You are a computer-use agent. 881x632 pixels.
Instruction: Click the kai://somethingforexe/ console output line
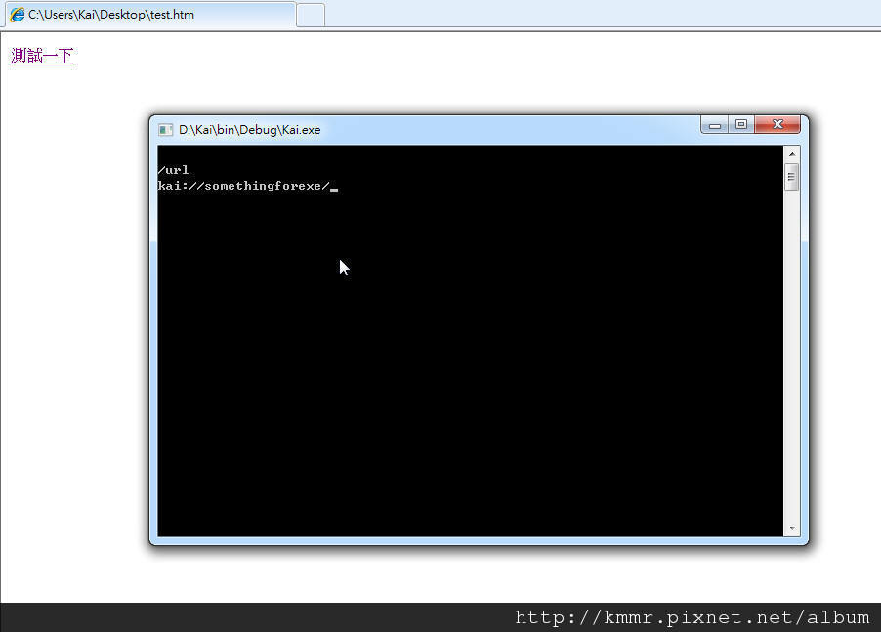point(244,186)
